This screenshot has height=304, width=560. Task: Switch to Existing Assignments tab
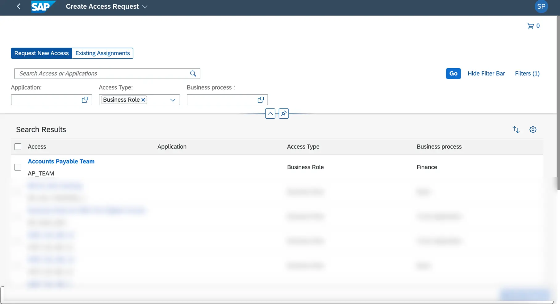(102, 53)
